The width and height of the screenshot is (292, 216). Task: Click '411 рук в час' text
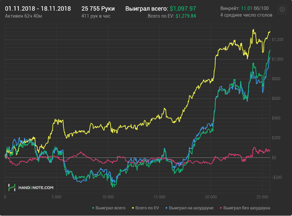click(x=96, y=16)
